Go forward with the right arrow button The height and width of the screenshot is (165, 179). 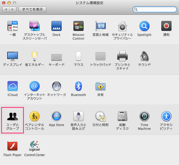[x=13, y=9]
